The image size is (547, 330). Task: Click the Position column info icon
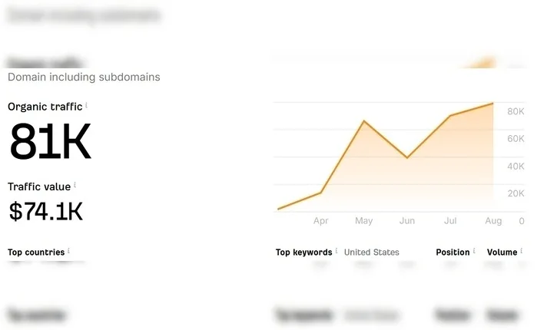click(x=474, y=251)
